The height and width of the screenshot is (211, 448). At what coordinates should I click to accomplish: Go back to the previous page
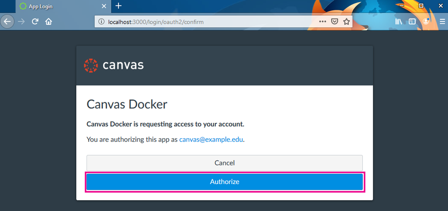coord(7,22)
